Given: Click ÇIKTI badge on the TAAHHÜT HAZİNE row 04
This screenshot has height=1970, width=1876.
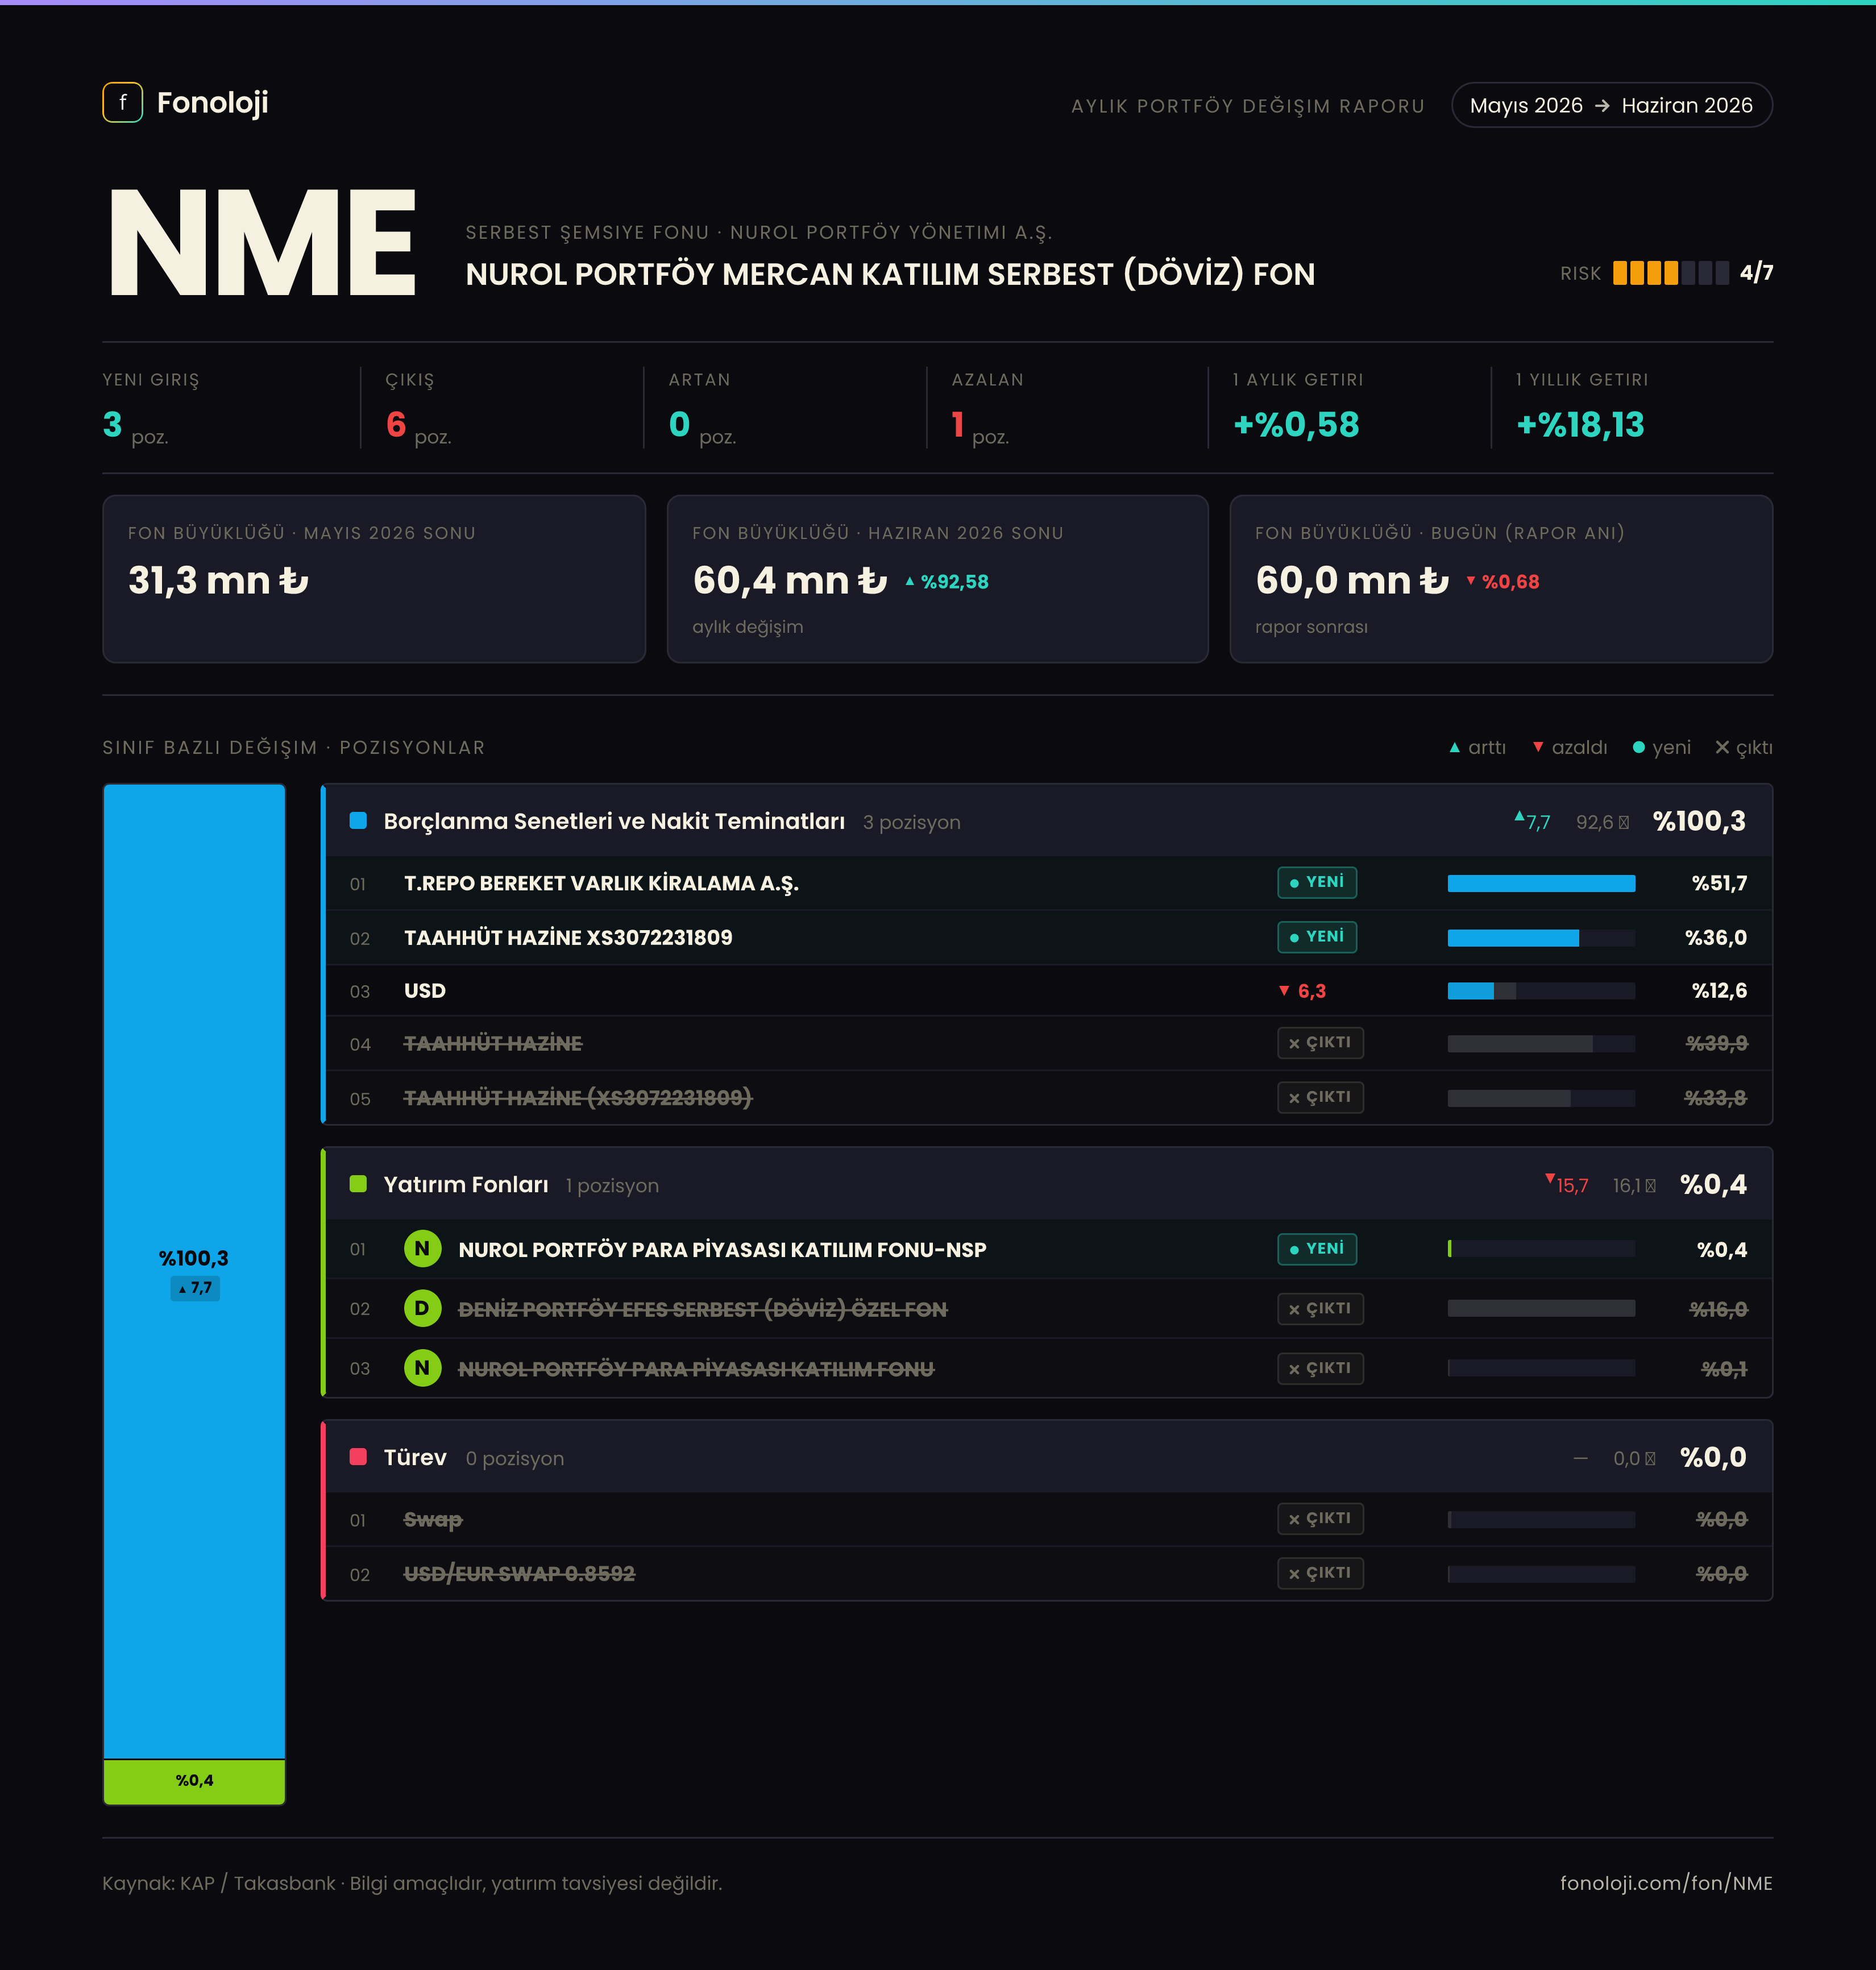Looking at the screenshot, I should [x=1320, y=1043].
